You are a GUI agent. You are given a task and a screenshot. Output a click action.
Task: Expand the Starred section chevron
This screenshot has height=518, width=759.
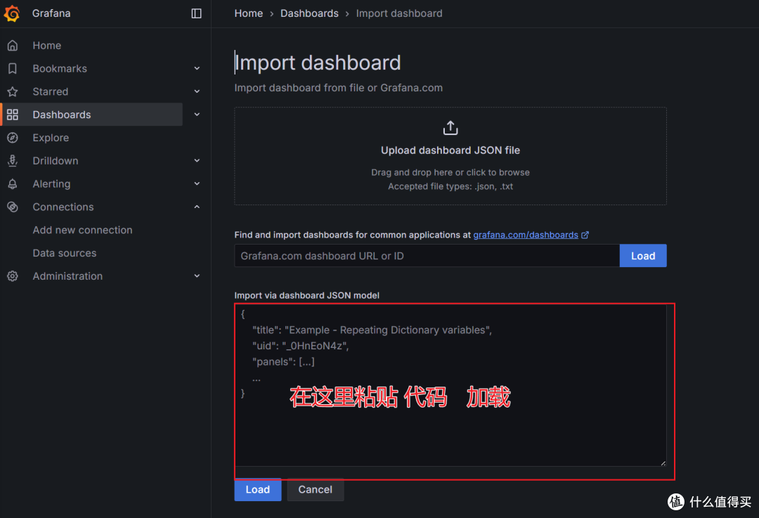tap(197, 91)
